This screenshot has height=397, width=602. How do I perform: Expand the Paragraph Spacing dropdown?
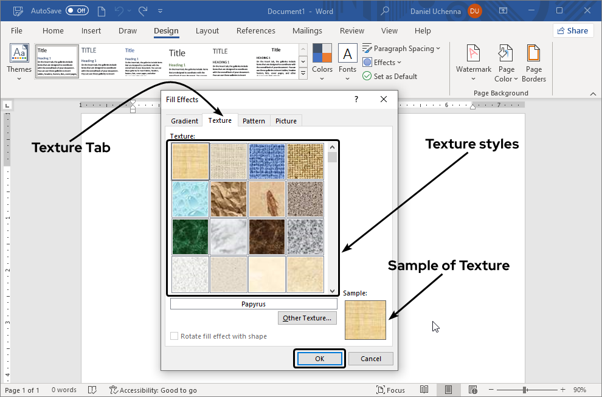pyautogui.click(x=403, y=49)
